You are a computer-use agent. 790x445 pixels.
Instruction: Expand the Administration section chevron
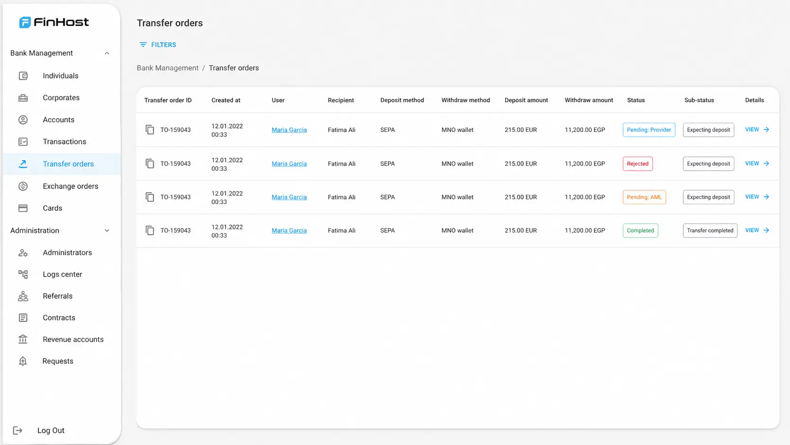[107, 231]
